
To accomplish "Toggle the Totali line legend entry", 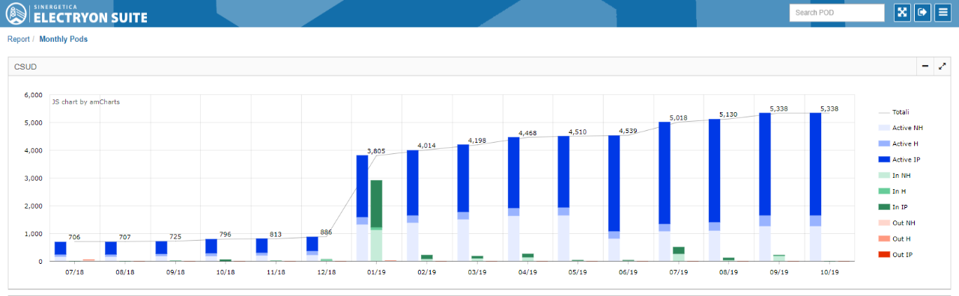I will pos(901,112).
